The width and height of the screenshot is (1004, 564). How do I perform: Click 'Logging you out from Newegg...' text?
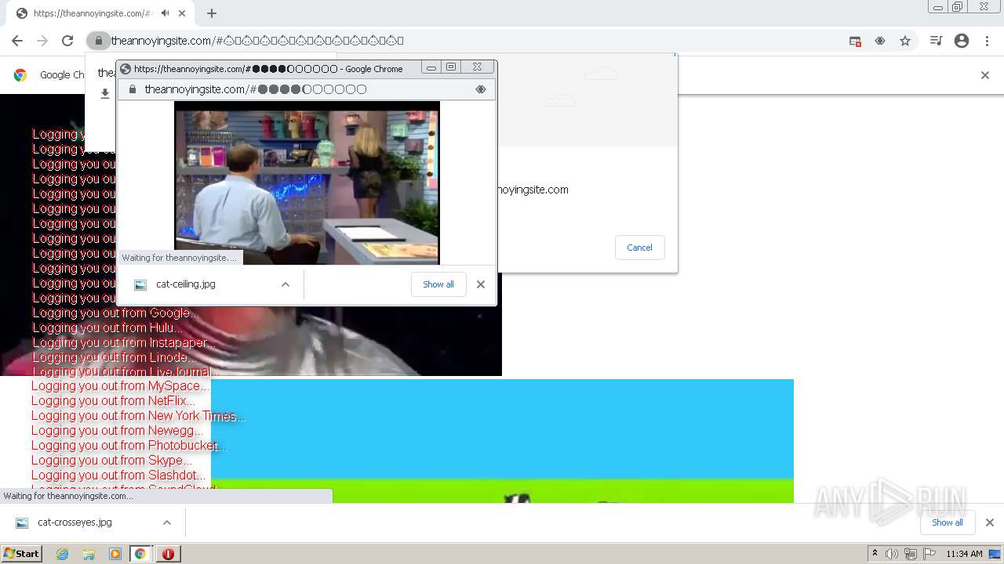coord(118,431)
